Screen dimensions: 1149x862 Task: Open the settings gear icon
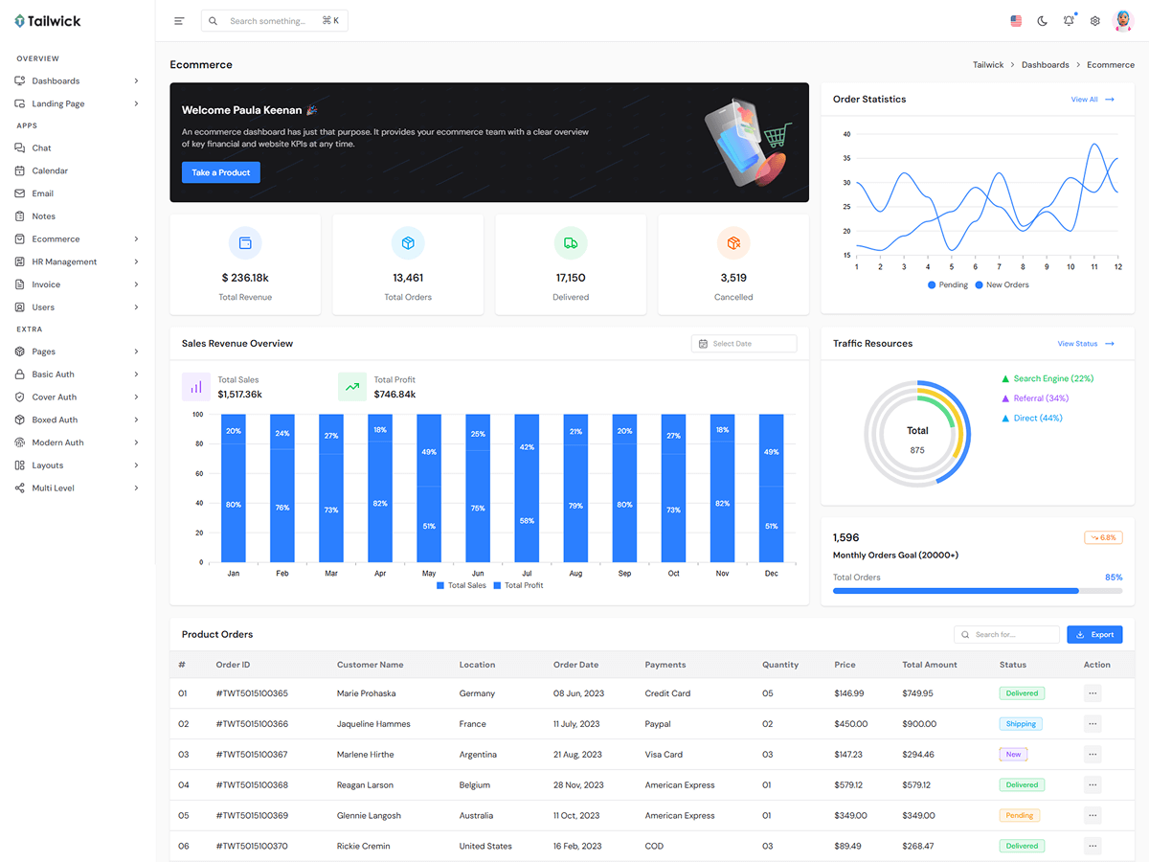[1095, 21]
